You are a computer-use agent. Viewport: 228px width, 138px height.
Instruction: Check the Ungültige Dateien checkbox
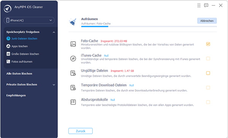(x=208, y=73)
